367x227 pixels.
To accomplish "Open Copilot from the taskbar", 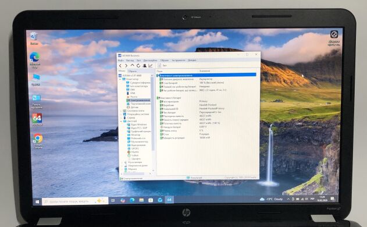I will [x=122, y=200].
